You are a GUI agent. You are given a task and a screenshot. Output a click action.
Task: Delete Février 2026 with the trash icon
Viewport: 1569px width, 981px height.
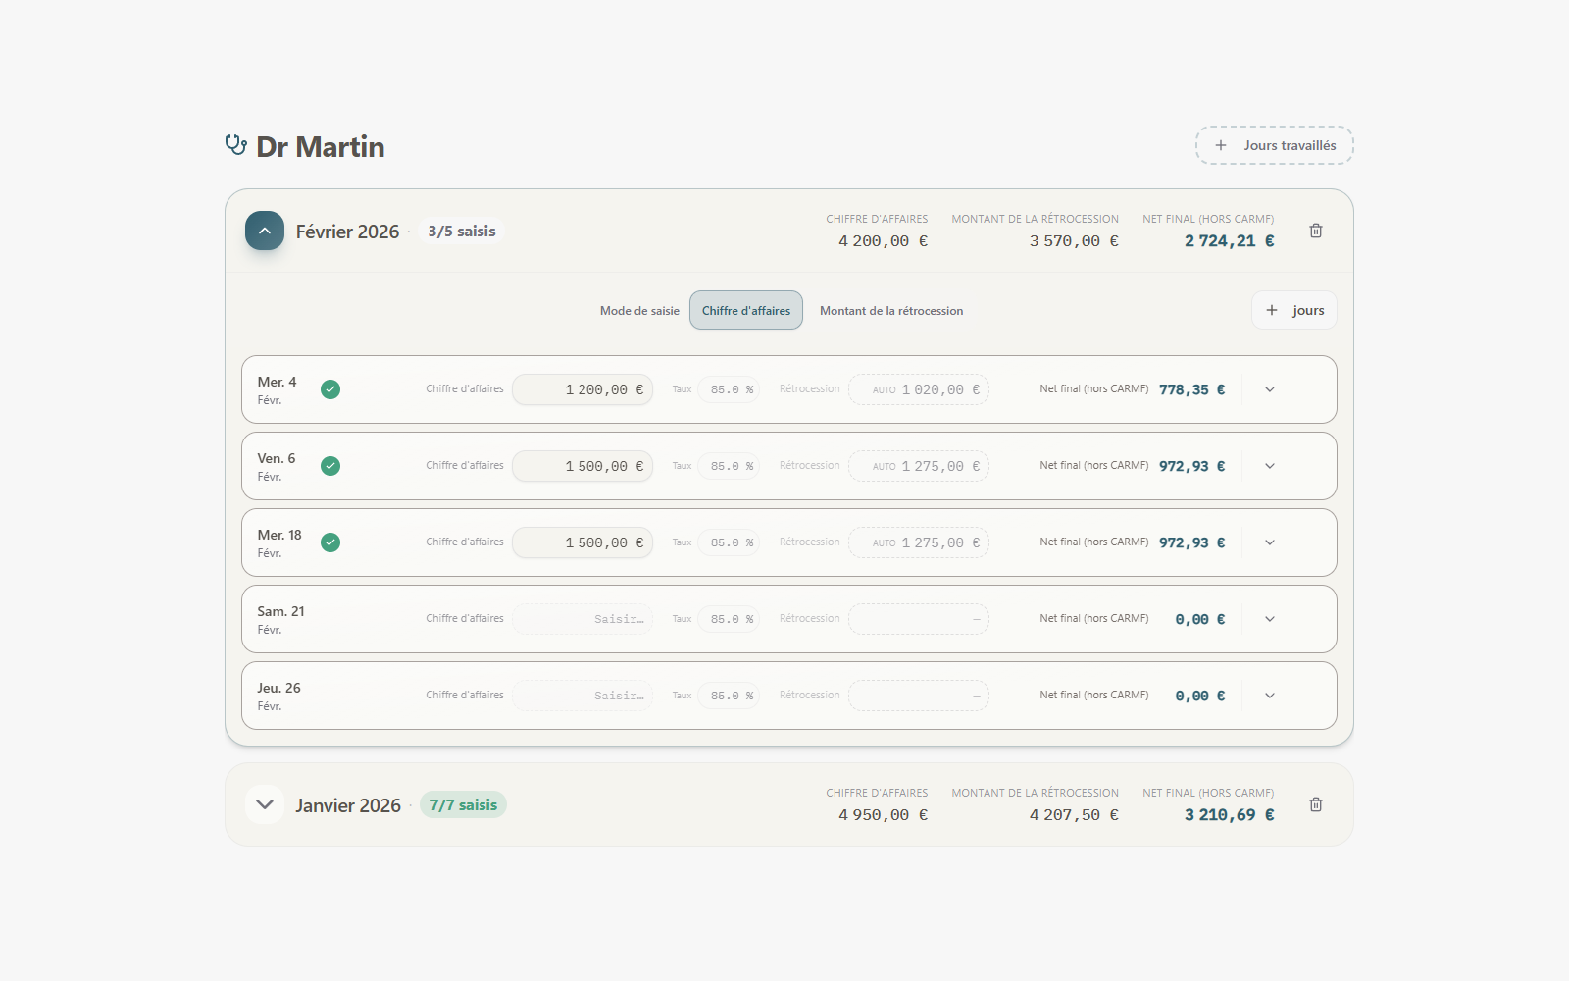coord(1316,231)
